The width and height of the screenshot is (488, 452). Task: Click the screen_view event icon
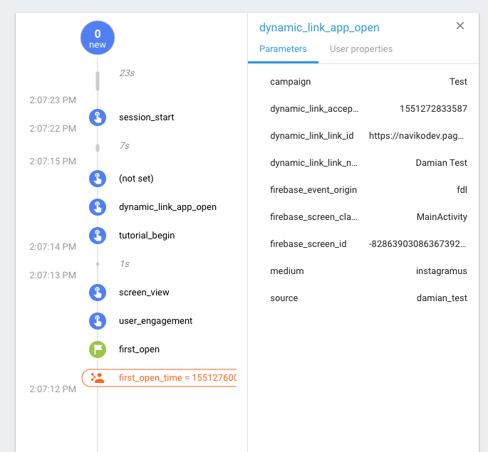pos(98,293)
